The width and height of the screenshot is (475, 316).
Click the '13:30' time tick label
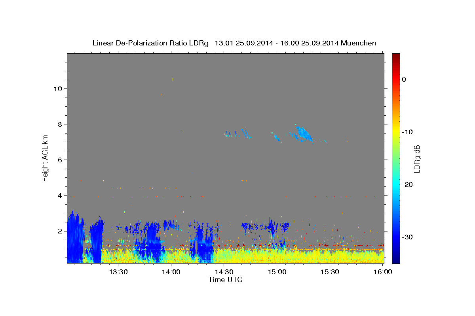tap(118, 272)
